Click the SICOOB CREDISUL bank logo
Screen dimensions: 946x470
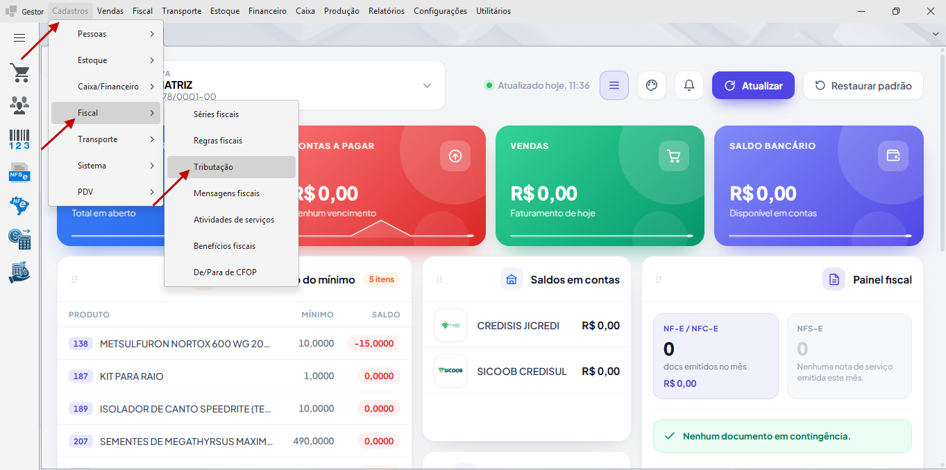(450, 371)
